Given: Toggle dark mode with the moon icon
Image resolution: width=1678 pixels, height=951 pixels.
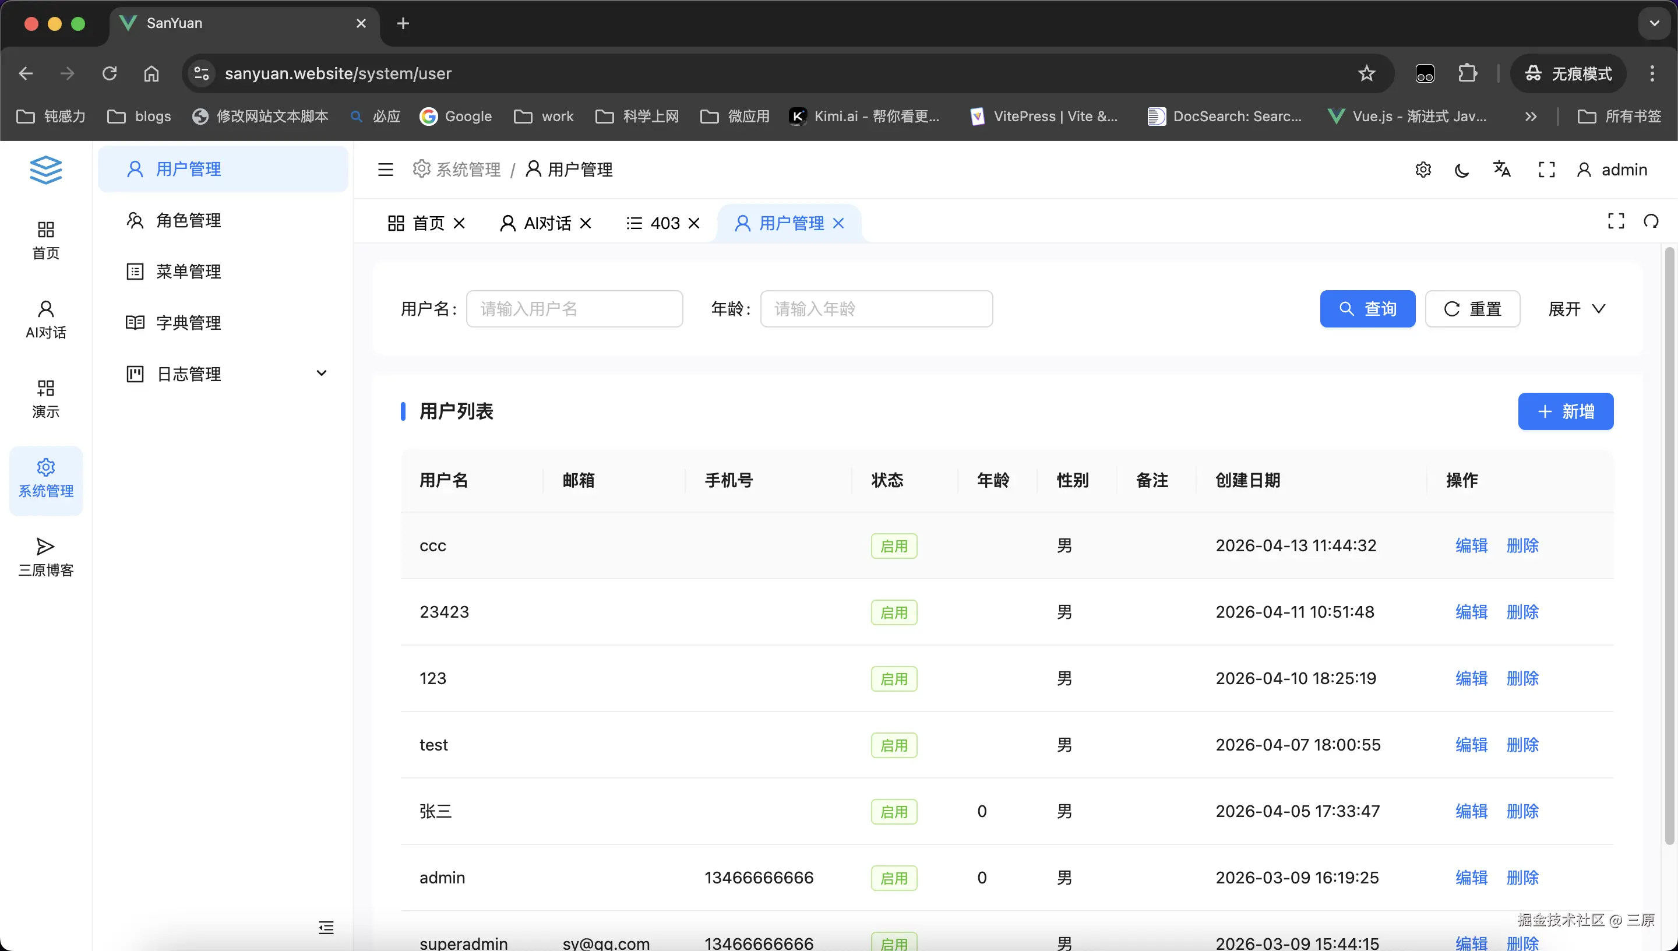Looking at the screenshot, I should pyautogui.click(x=1462, y=169).
